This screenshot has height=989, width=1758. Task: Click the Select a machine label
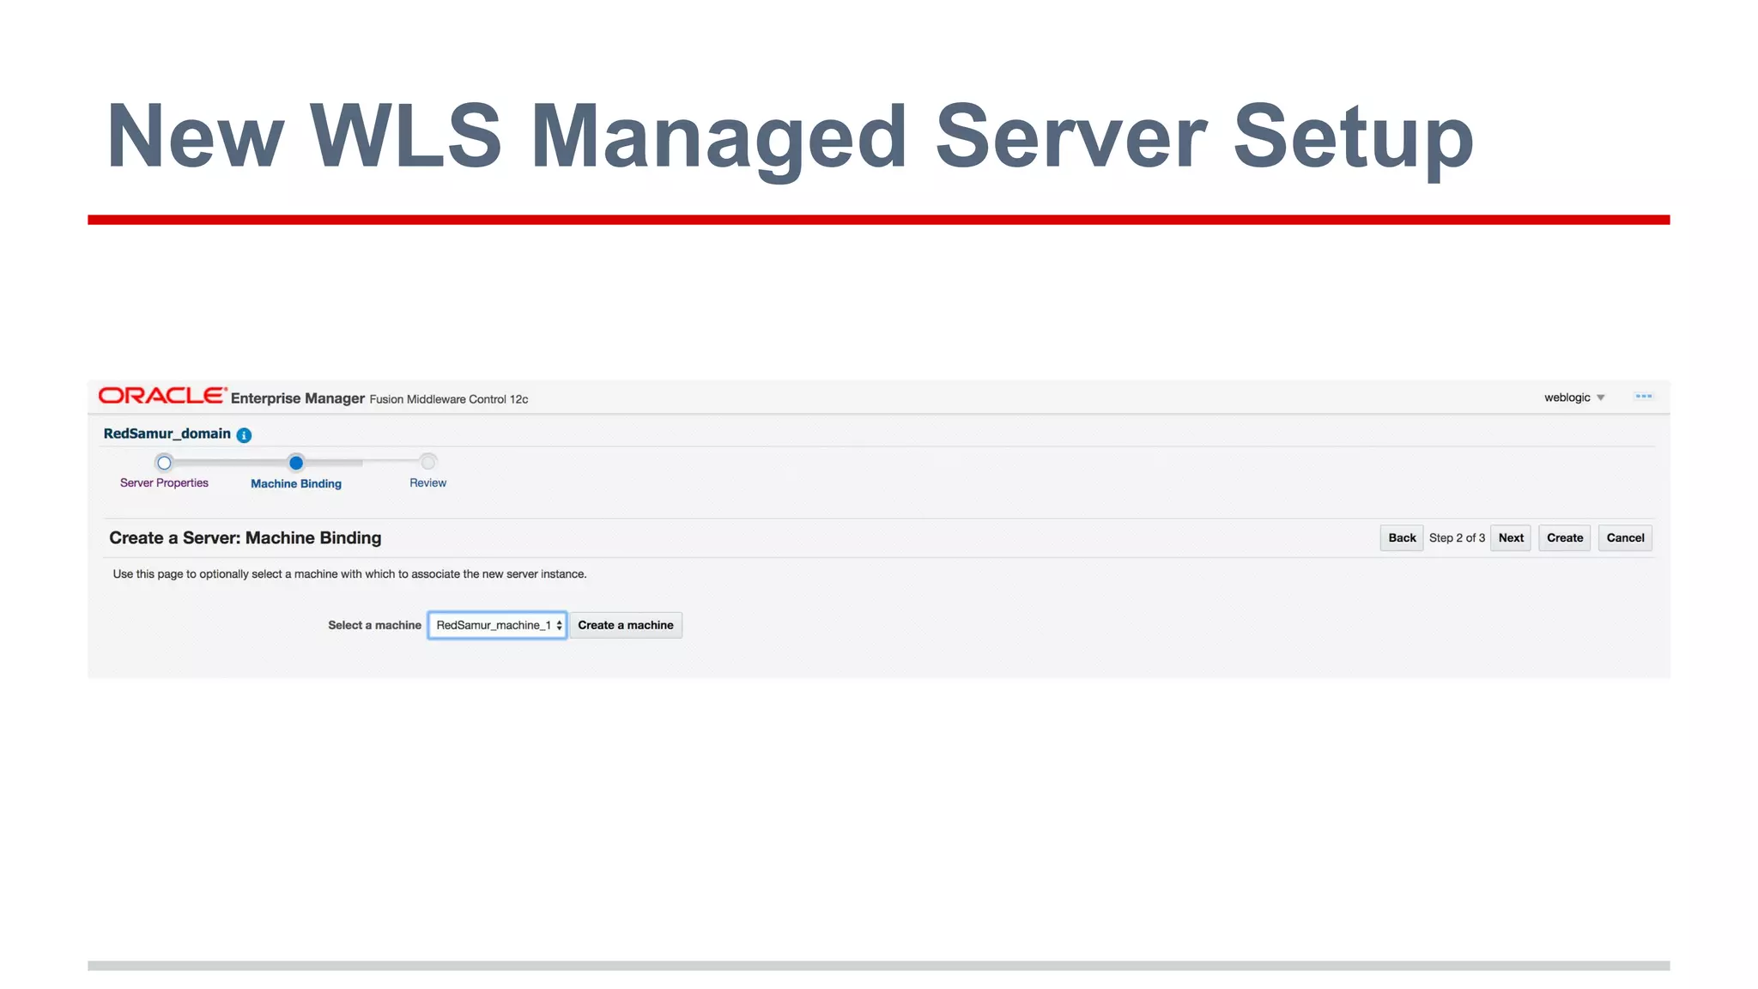[x=374, y=625]
